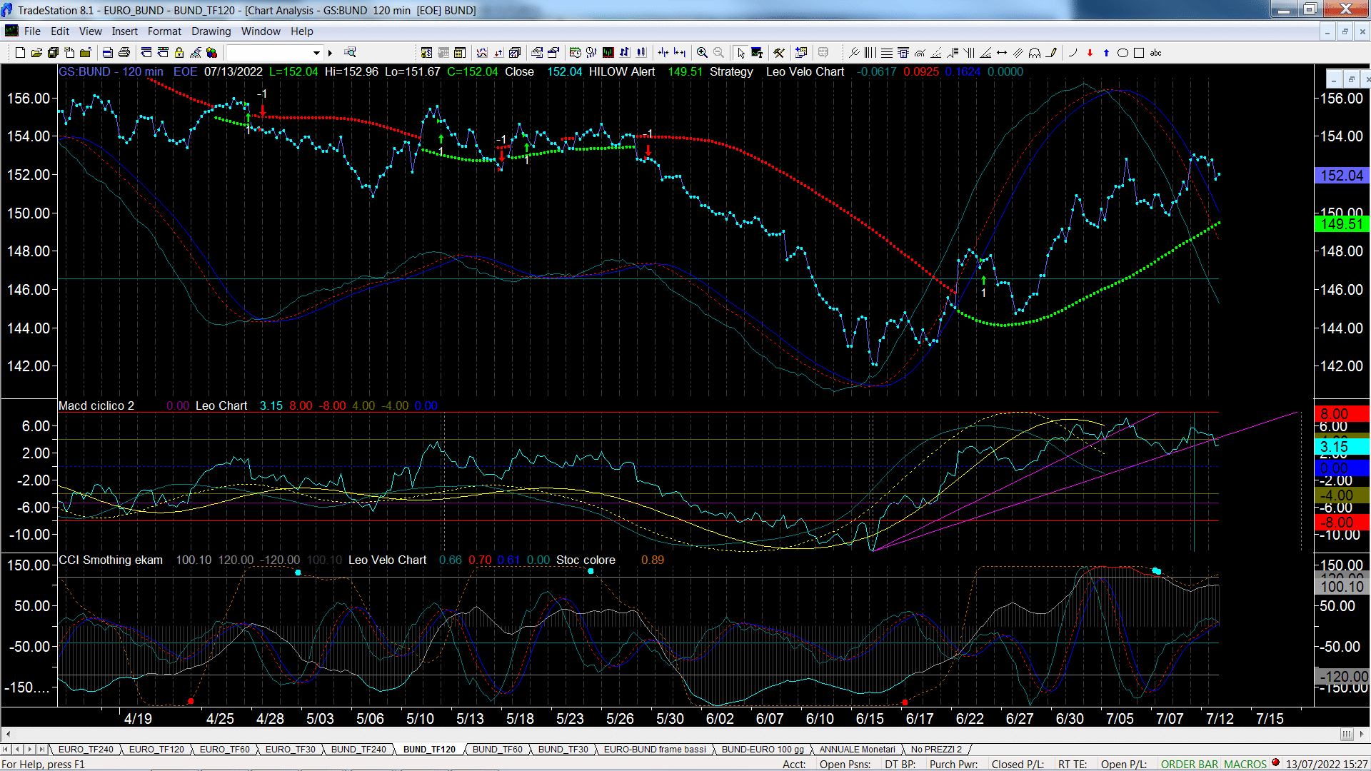The height and width of the screenshot is (771, 1371).
Task: Insert a blue up arrow
Action: (x=1107, y=52)
